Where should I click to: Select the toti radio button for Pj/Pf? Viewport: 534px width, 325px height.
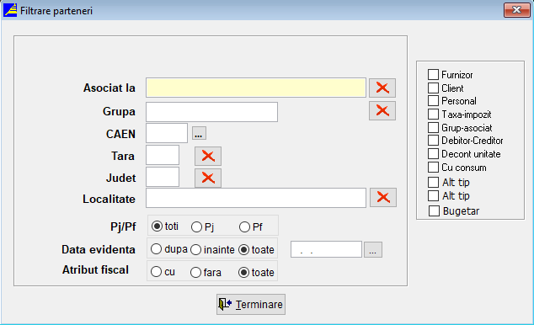157,226
